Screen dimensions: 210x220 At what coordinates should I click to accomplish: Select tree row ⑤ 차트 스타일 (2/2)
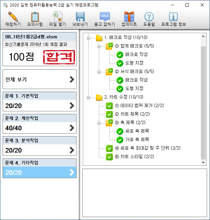click(x=134, y=156)
